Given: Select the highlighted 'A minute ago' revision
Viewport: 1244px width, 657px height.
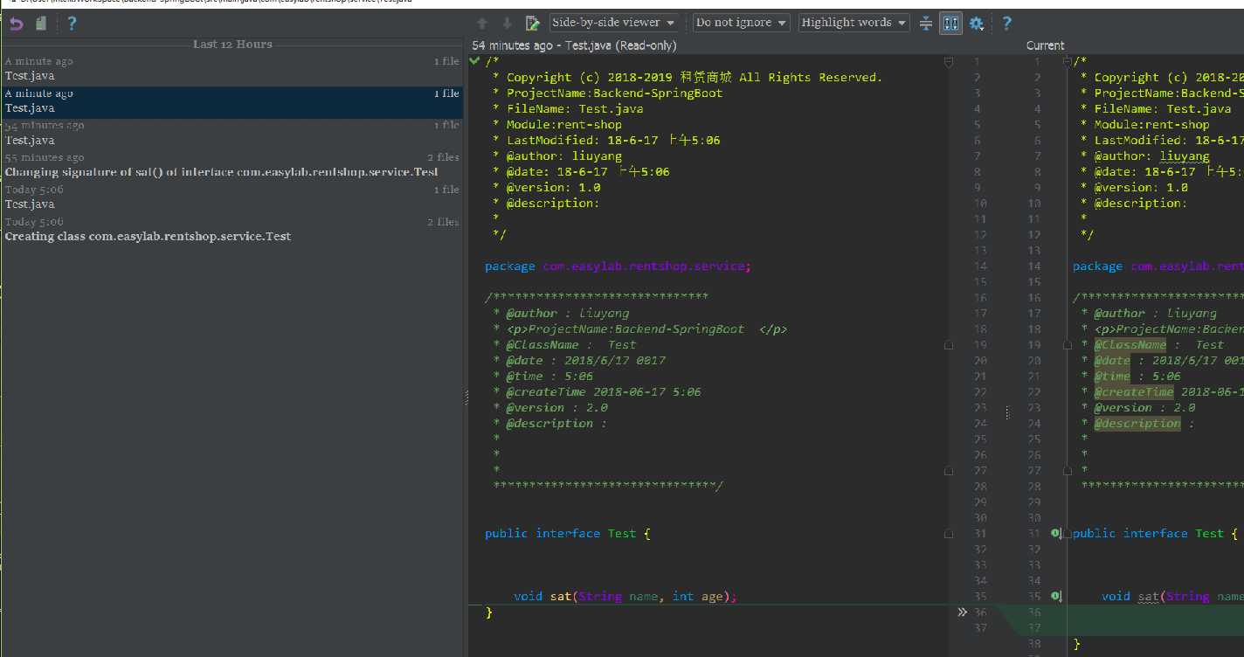Looking at the screenshot, I should coord(232,102).
